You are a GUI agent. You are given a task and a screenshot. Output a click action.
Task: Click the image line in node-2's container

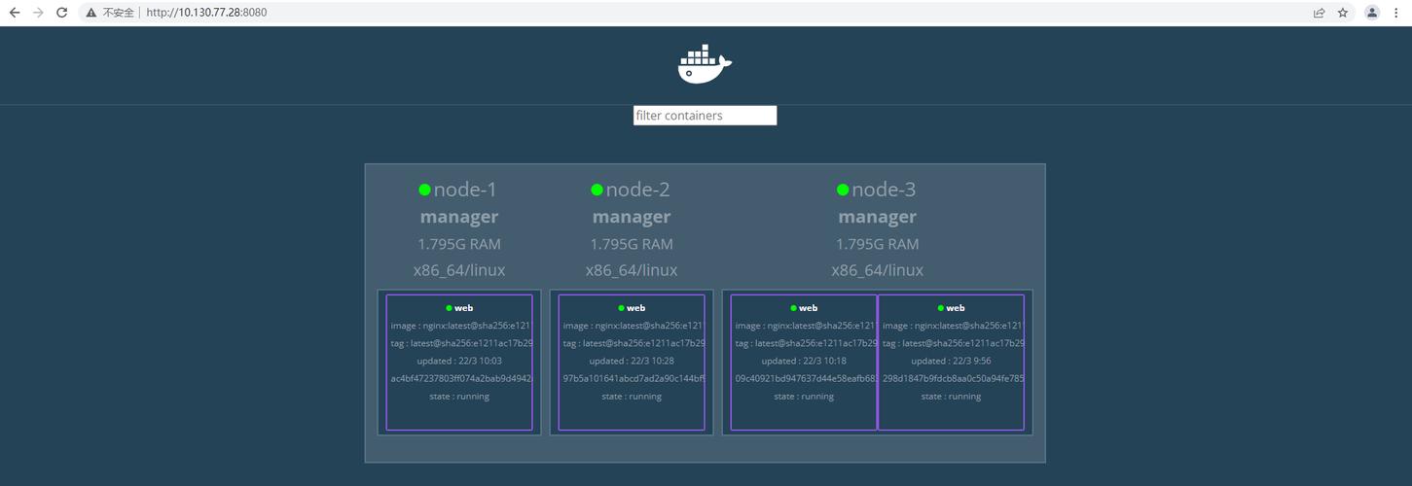[633, 326]
